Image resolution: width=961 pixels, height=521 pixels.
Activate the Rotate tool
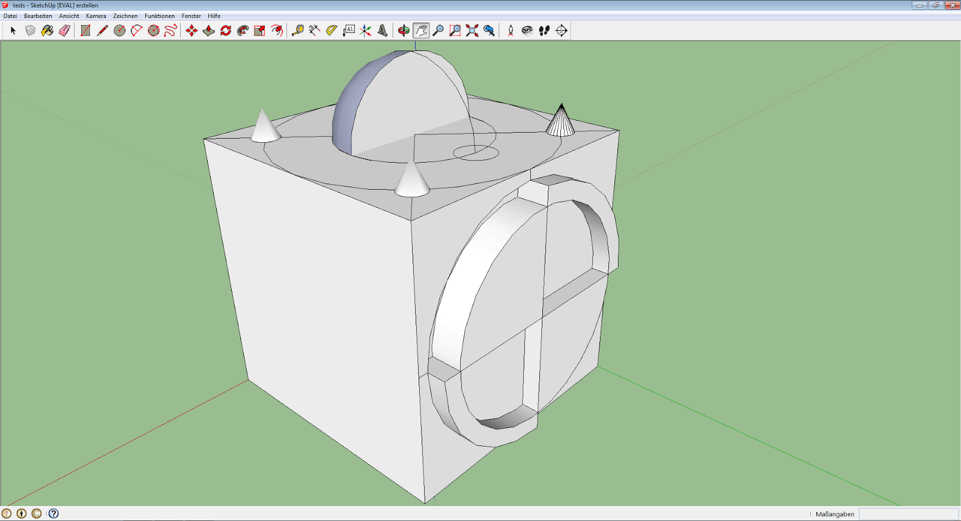point(226,31)
